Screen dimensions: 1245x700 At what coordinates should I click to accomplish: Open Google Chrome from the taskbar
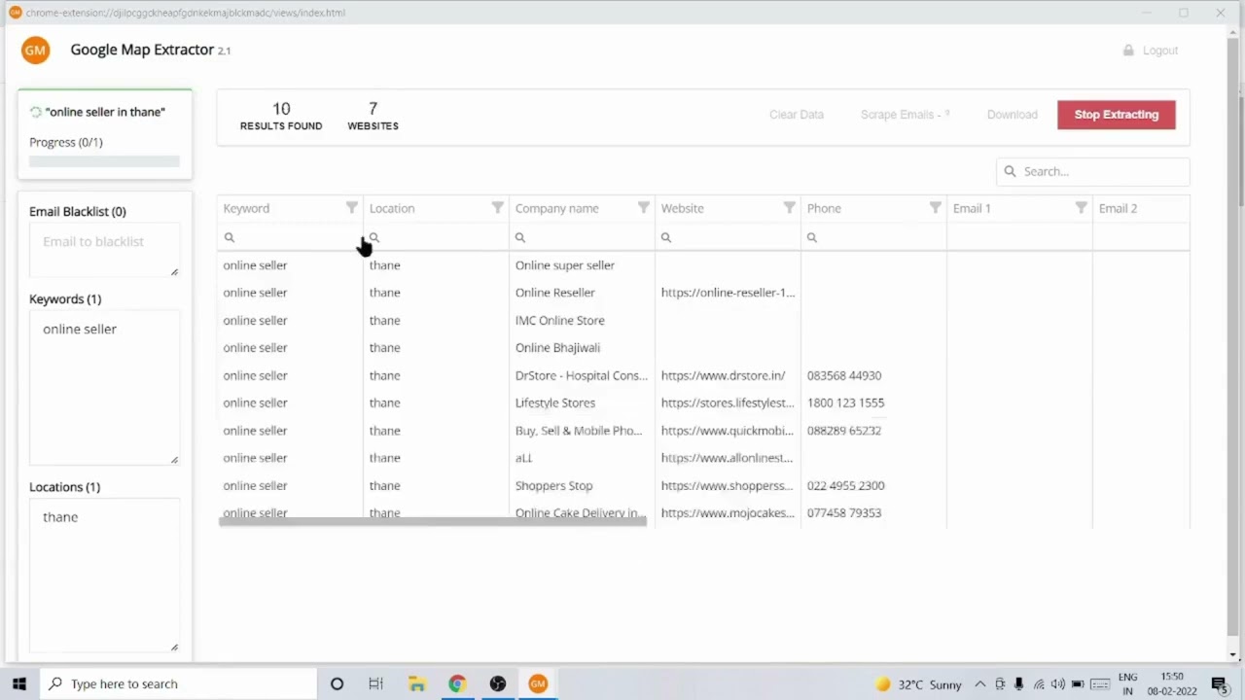(x=457, y=683)
